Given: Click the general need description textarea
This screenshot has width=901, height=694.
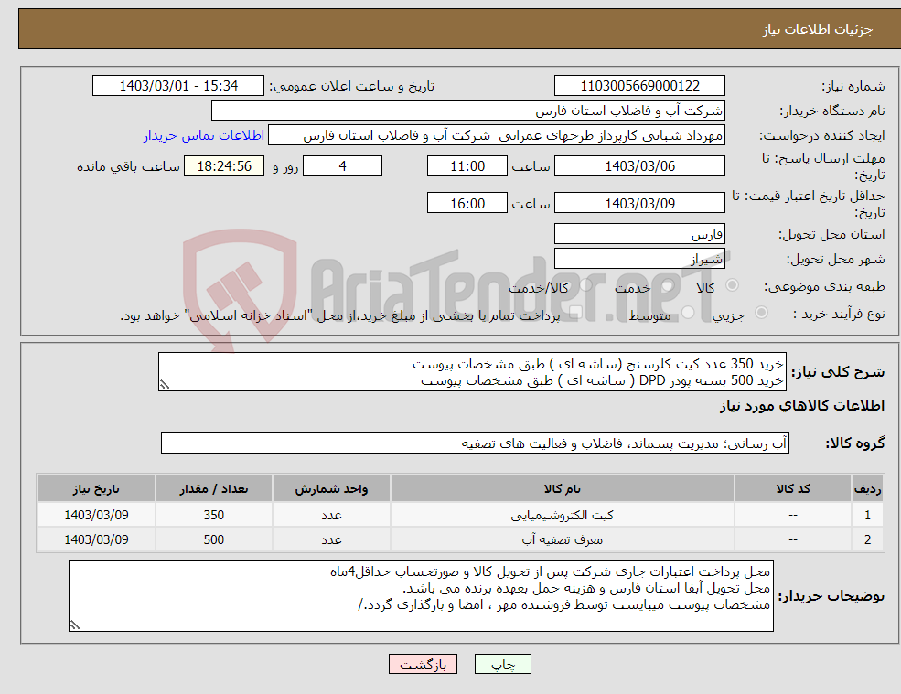Looking at the screenshot, I should point(472,372).
